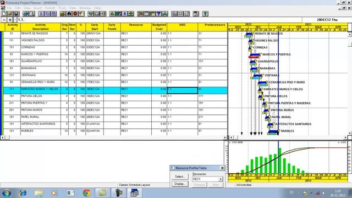Click the Early Start column header
The height and width of the screenshot is (198, 352).
[x=95, y=27]
